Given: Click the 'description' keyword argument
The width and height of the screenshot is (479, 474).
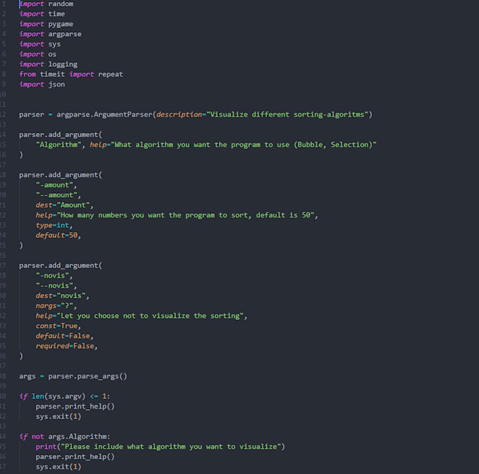Looking at the screenshot, I should point(179,115).
